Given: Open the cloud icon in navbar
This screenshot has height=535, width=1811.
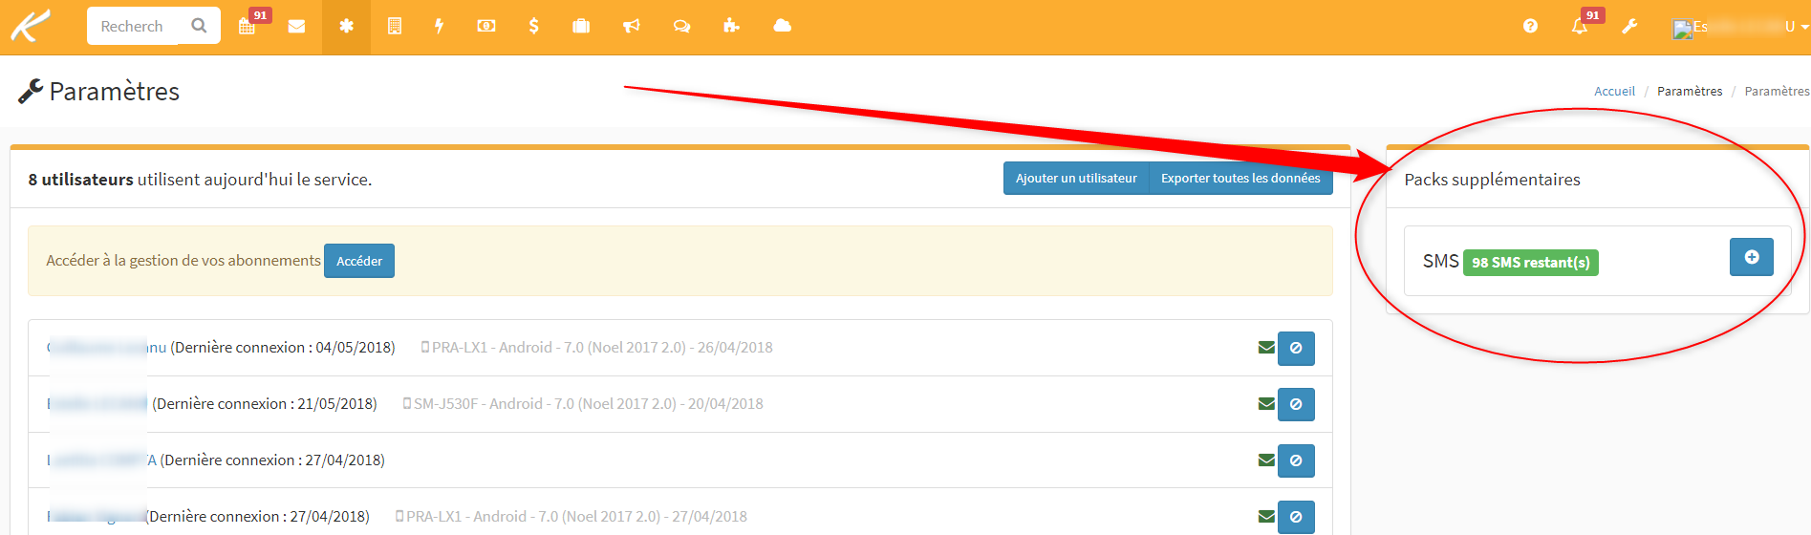Looking at the screenshot, I should [x=782, y=26].
